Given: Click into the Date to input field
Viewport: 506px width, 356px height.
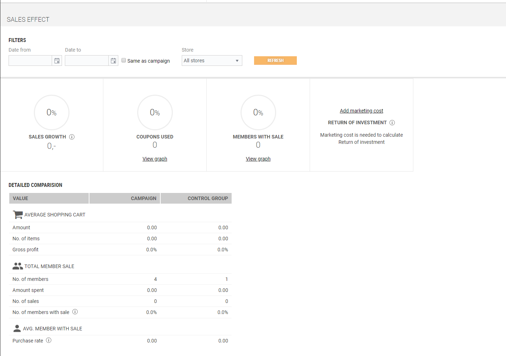Looking at the screenshot, I should (x=87, y=61).
